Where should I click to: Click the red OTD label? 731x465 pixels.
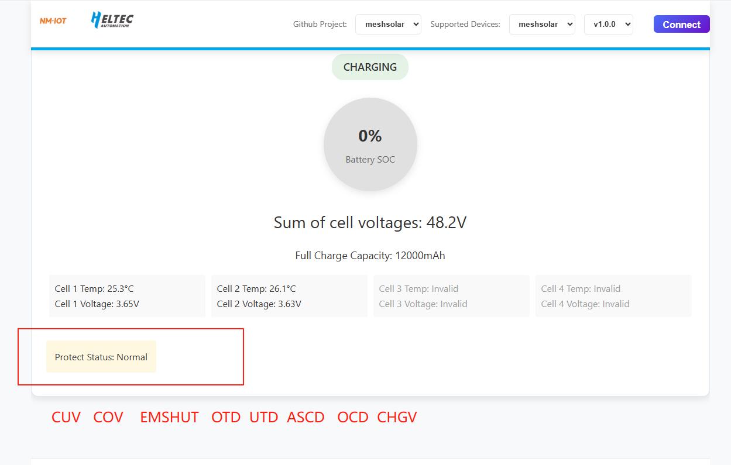pyautogui.click(x=226, y=418)
